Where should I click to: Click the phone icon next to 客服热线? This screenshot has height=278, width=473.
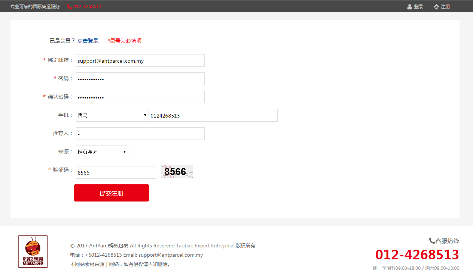[x=432, y=241]
